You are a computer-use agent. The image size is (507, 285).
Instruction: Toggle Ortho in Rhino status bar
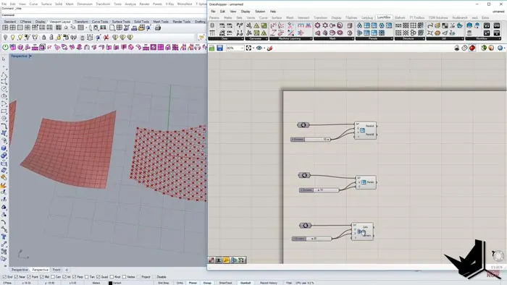click(x=180, y=283)
